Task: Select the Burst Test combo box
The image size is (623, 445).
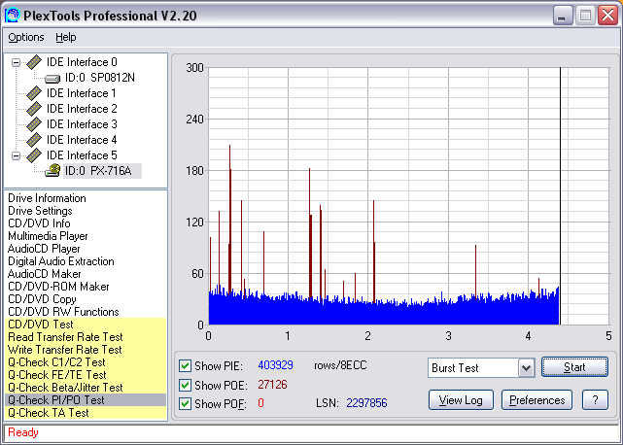Action: pos(481,368)
